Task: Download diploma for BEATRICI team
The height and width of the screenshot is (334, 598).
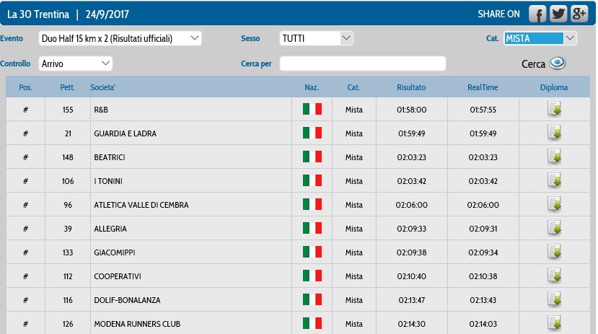Action: pos(554,157)
